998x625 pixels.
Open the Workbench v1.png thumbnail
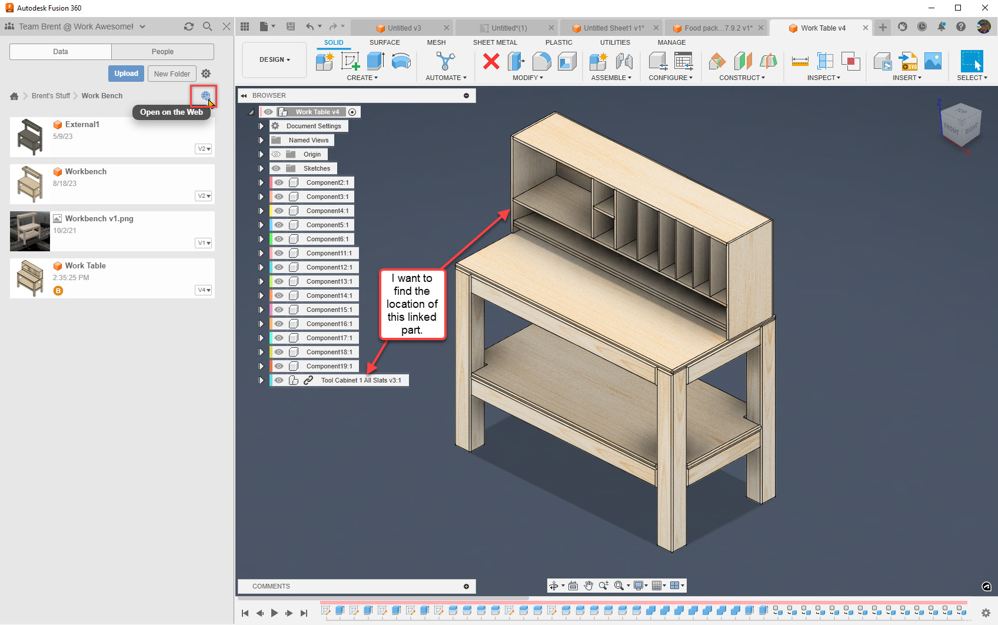pyautogui.click(x=29, y=231)
